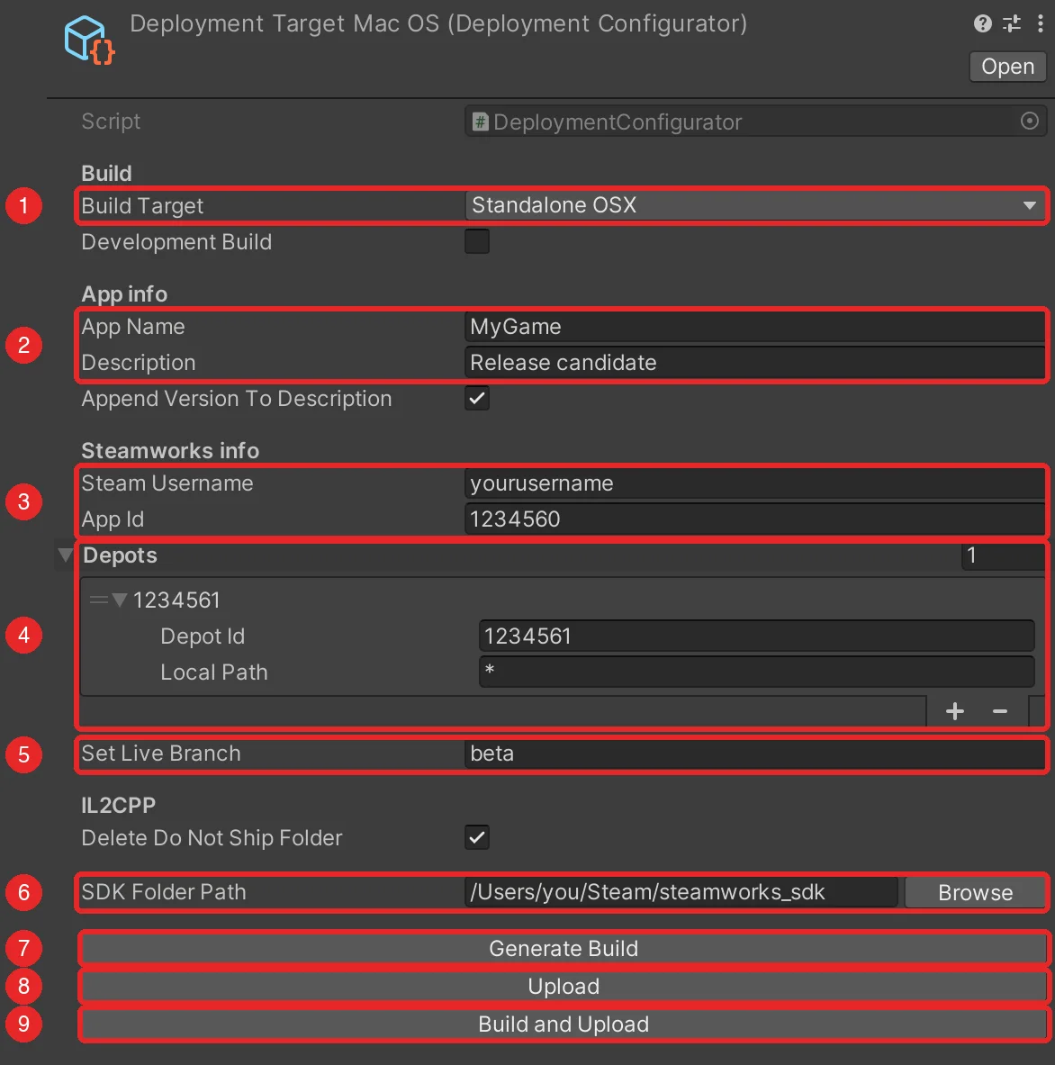Click the Open button
1055x1065 pixels.
click(1007, 67)
